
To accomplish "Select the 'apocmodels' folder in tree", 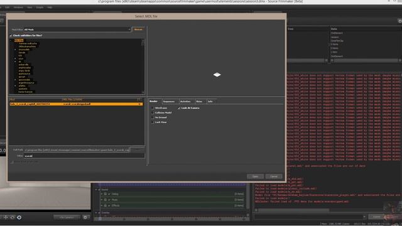I will (x=24, y=80).
